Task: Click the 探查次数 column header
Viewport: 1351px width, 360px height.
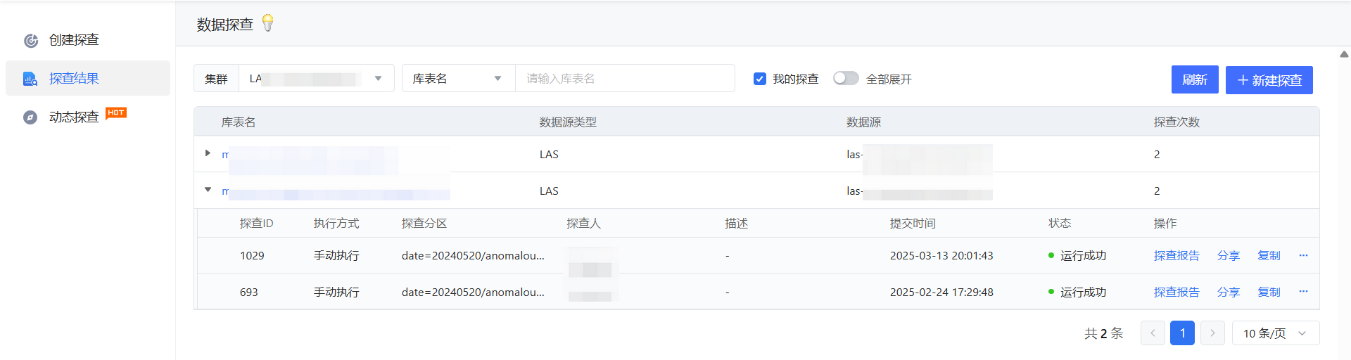Action: tap(1176, 122)
